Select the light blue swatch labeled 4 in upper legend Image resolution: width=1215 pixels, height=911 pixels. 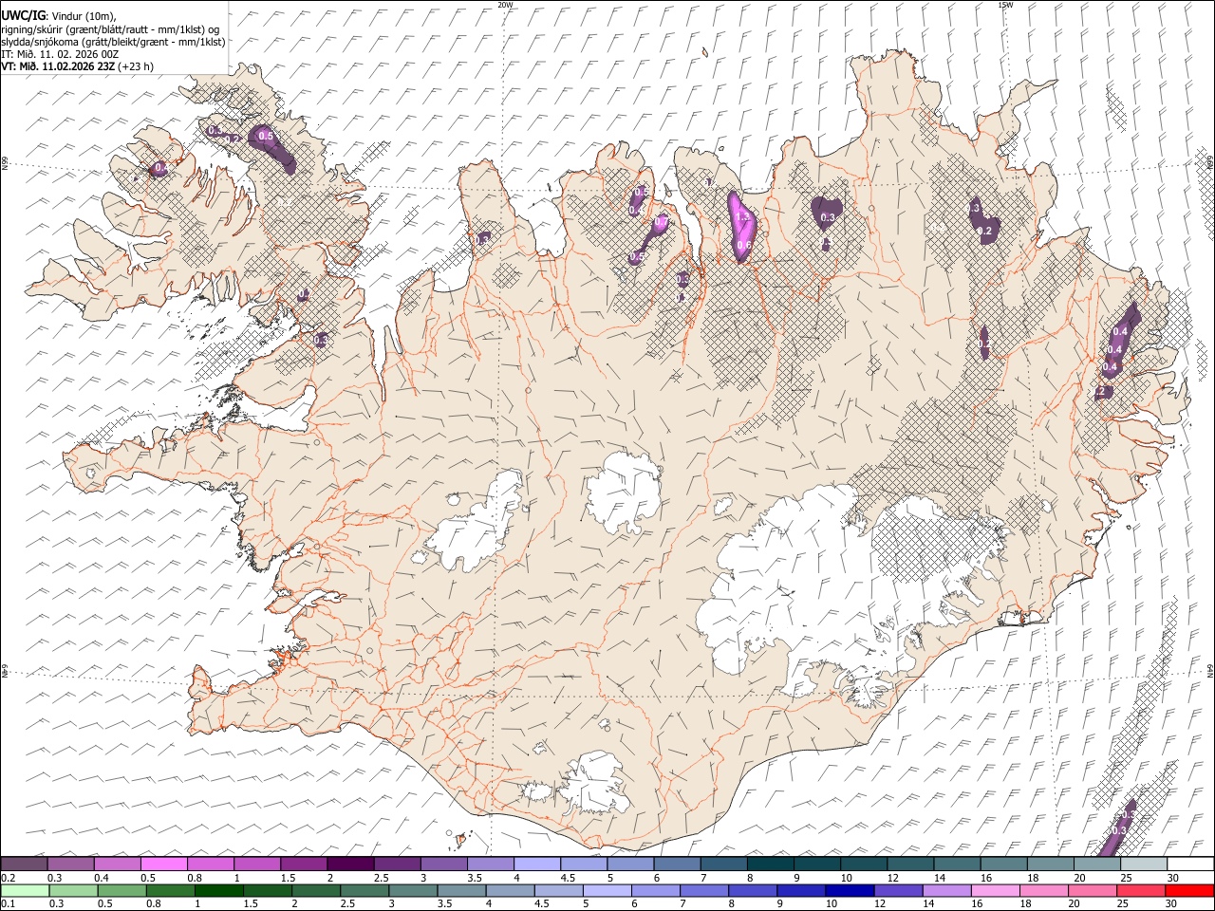537,864
